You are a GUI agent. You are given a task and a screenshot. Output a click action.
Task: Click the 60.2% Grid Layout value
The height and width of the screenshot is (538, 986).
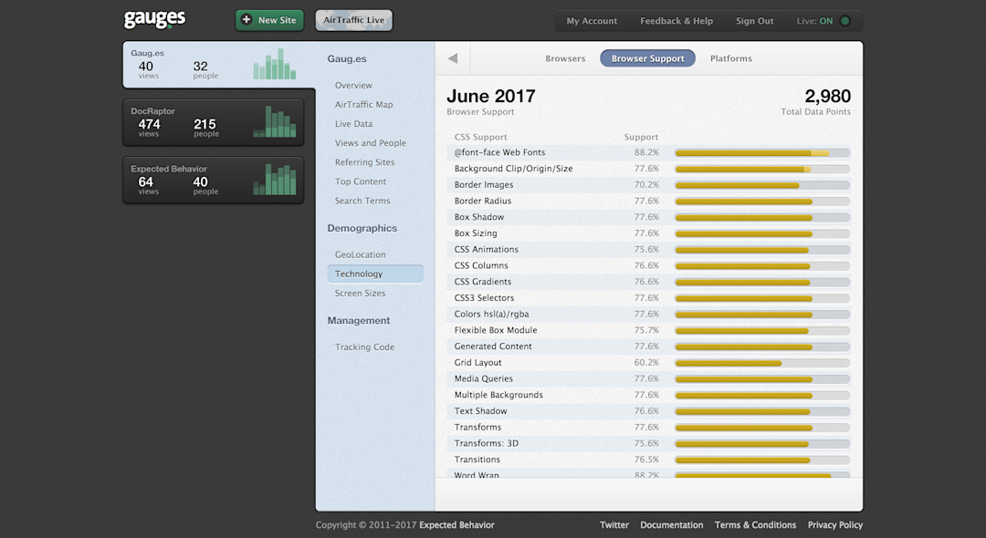point(646,363)
